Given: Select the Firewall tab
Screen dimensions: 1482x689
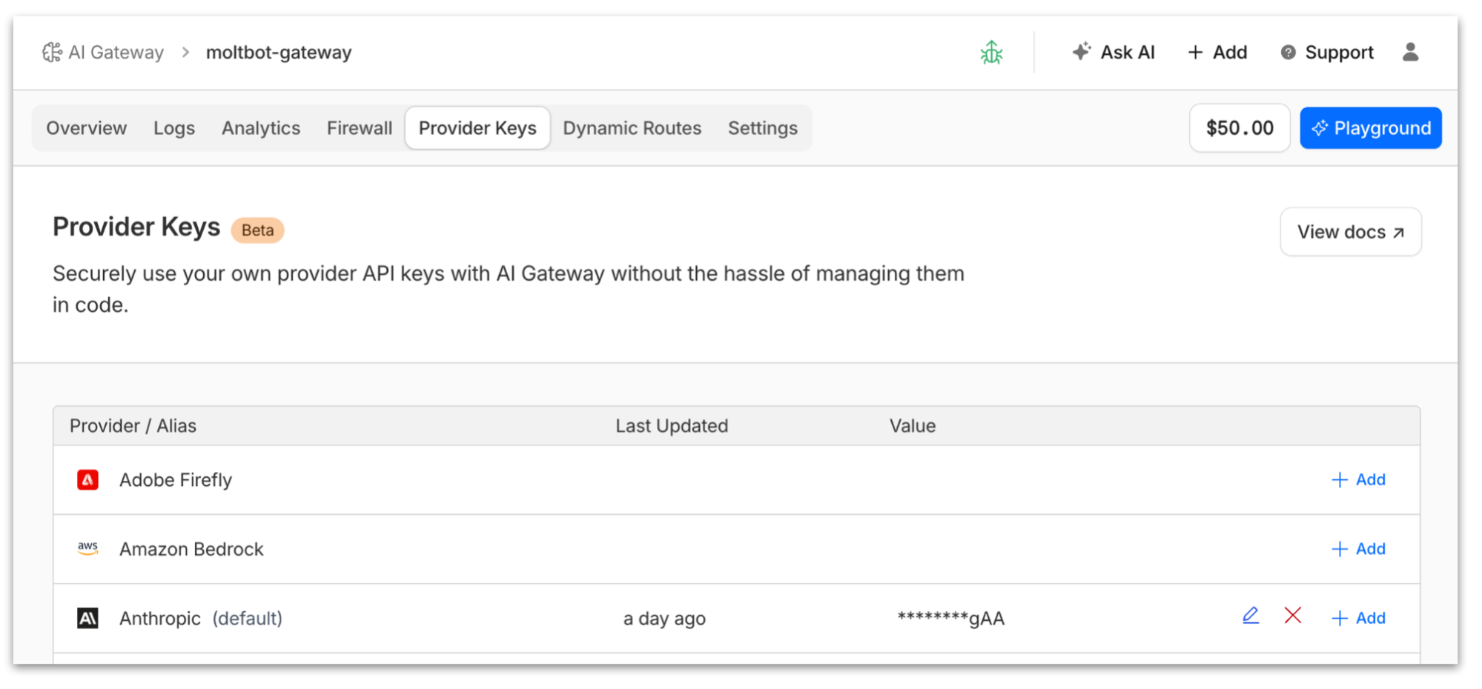Looking at the screenshot, I should tap(360, 128).
